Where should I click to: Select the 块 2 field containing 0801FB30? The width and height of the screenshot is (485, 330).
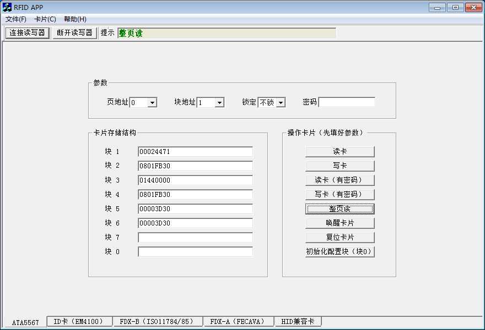click(195, 166)
